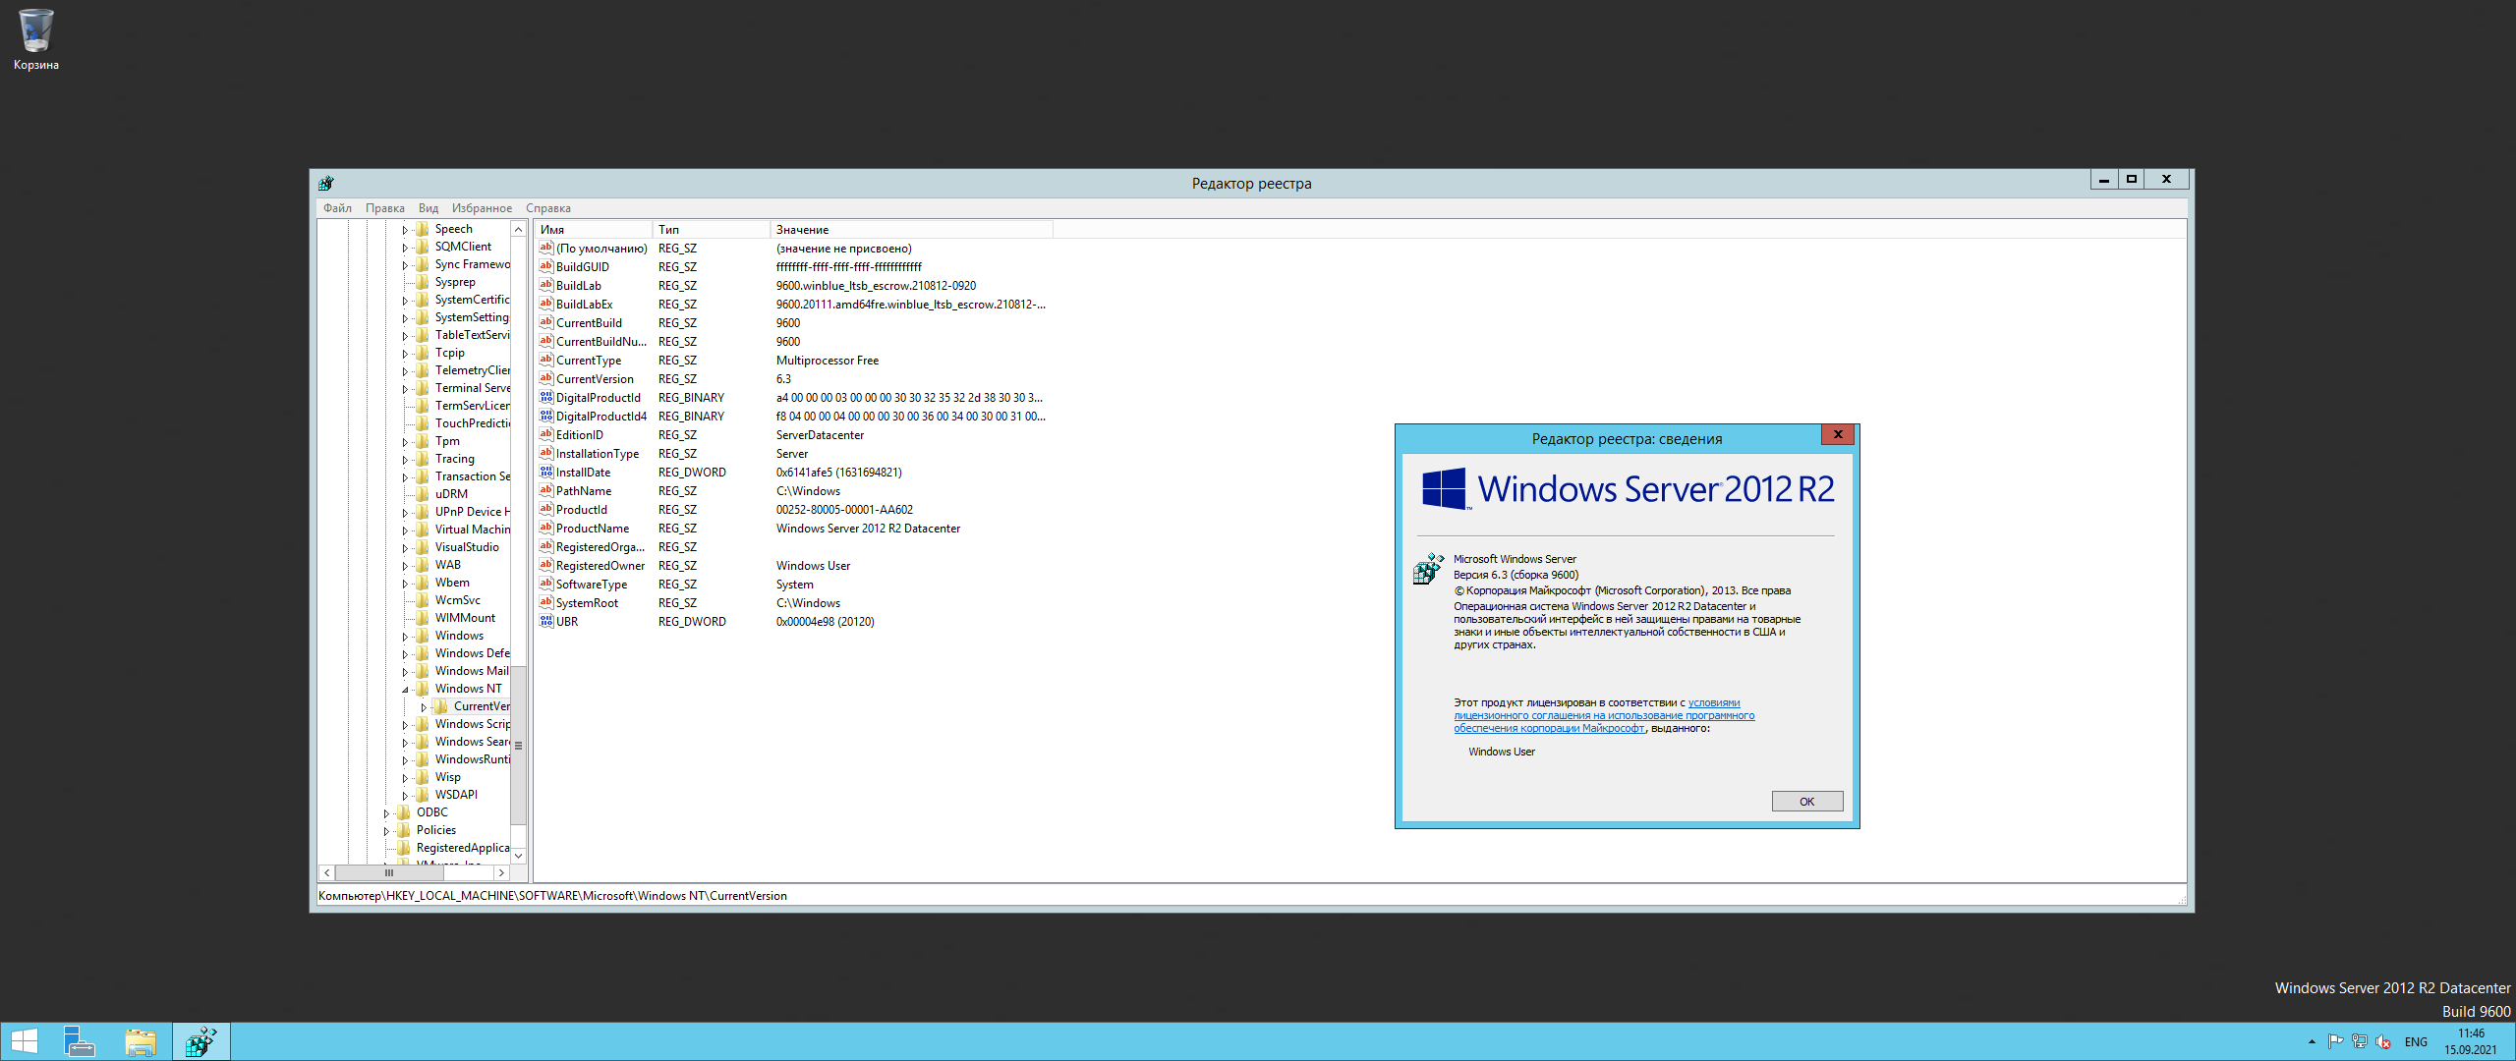
Task: Click the Action Center flag tray icon
Action: point(2335,1041)
